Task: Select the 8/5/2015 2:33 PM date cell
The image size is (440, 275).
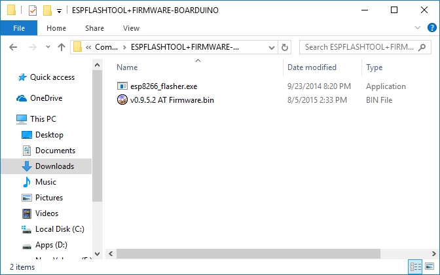Action: pos(317,100)
